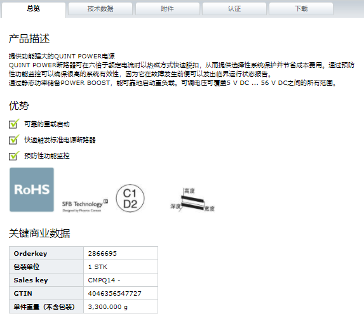Click the Sales key label cell
The height and width of the screenshot is (316, 364).
(46, 280)
